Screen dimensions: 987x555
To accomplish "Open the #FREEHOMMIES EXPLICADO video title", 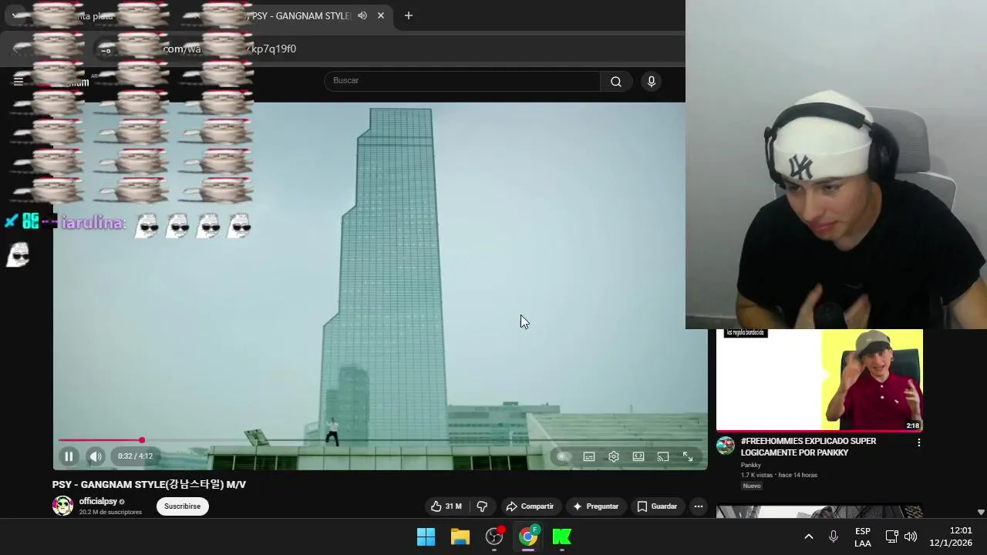I will (x=808, y=447).
